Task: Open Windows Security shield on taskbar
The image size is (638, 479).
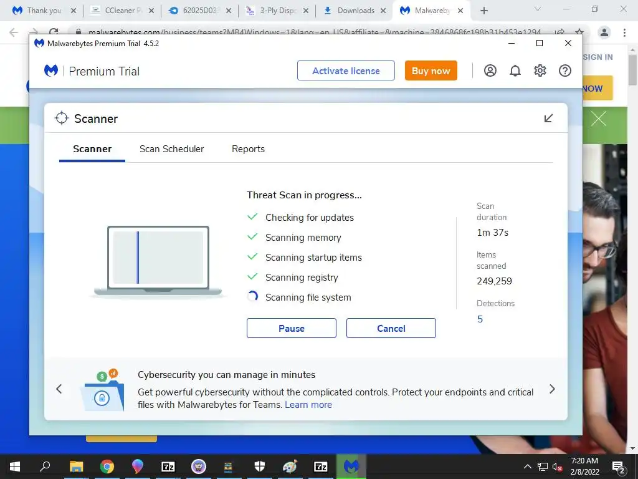Action: click(x=260, y=467)
